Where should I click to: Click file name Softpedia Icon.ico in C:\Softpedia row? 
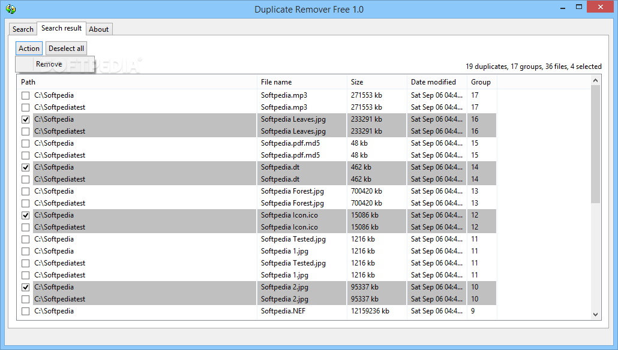click(x=289, y=215)
